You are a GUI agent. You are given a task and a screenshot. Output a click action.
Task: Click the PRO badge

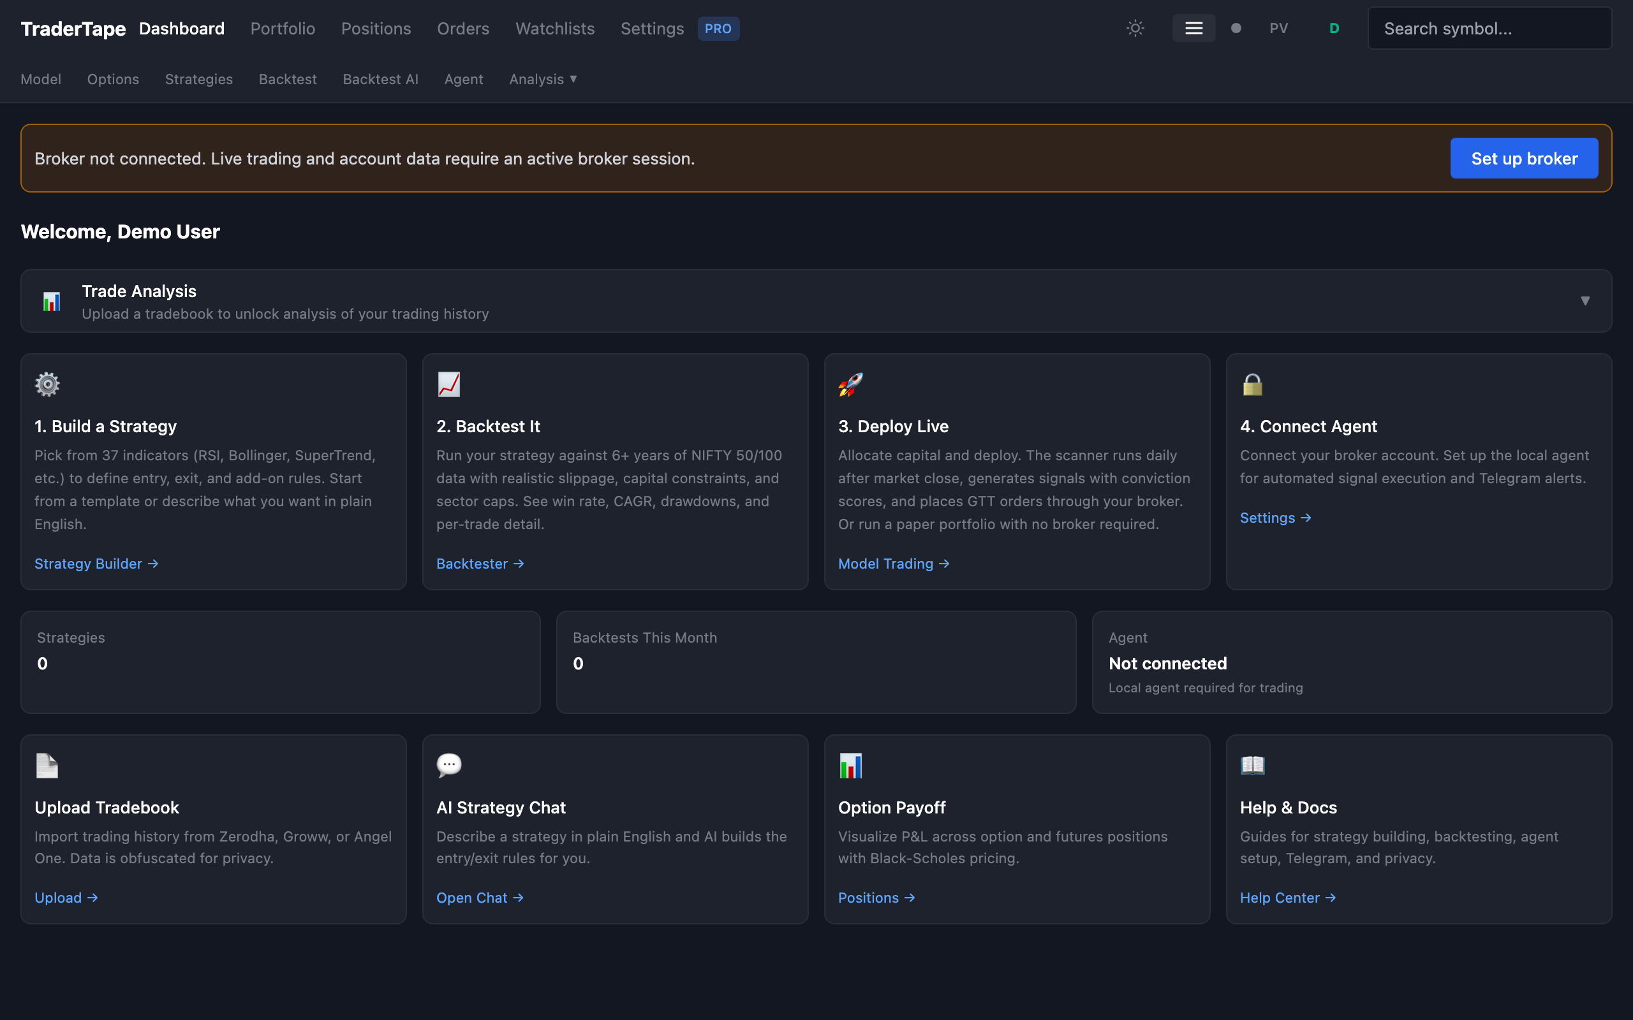pos(718,28)
